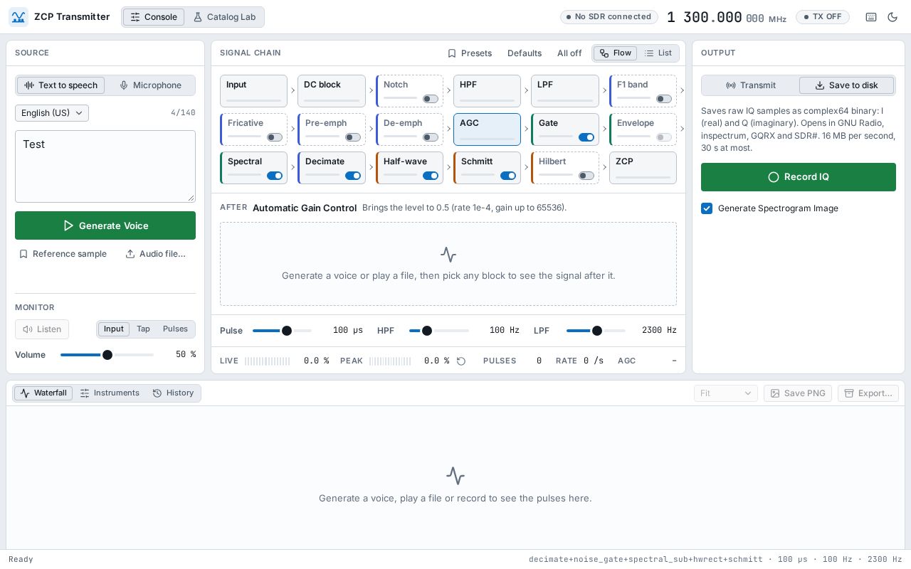Click the Defaults button
This screenshot has width=911, height=569.
tap(525, 53)
